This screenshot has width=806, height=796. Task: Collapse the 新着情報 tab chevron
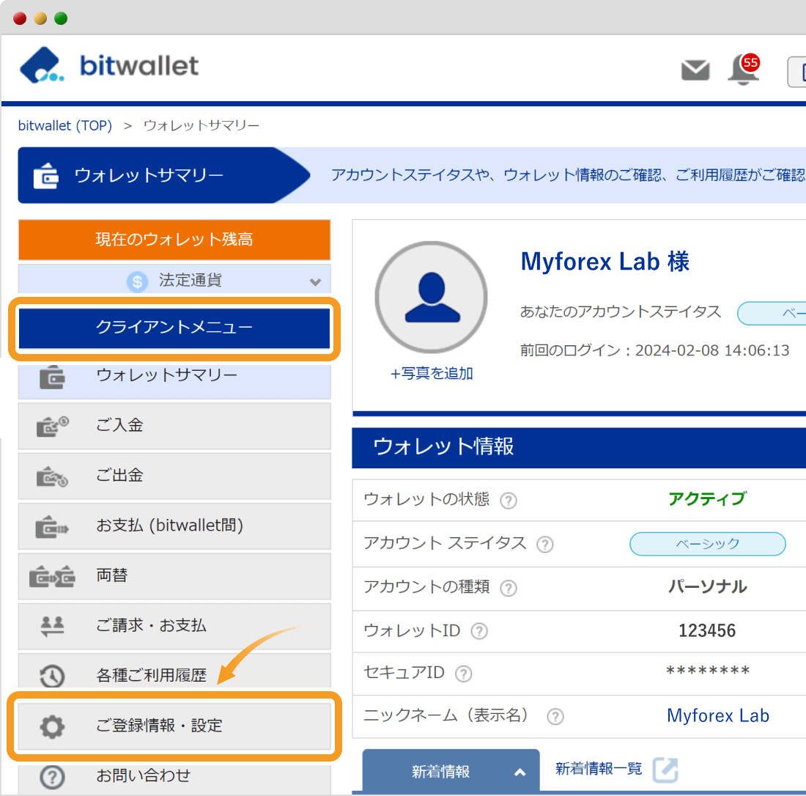click(x=520, y=772)
